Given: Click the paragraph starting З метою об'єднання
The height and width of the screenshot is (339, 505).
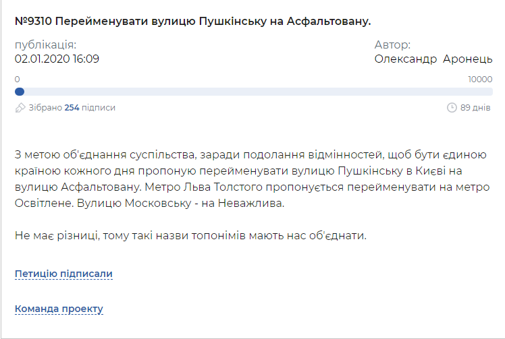Looking at the screenshot, I should tap(252, 179).
